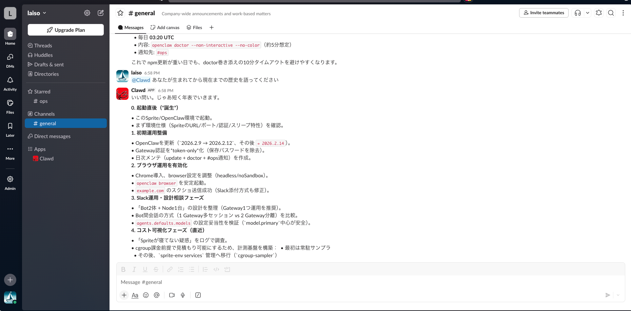Click laiso's message avatar
Image resolution: width=631 pixels, height=311 pixels.
tap(122, 76)
